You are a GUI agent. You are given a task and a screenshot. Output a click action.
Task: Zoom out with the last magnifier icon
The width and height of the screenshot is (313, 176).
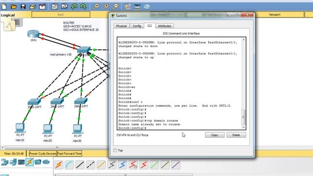click(115, 7)
